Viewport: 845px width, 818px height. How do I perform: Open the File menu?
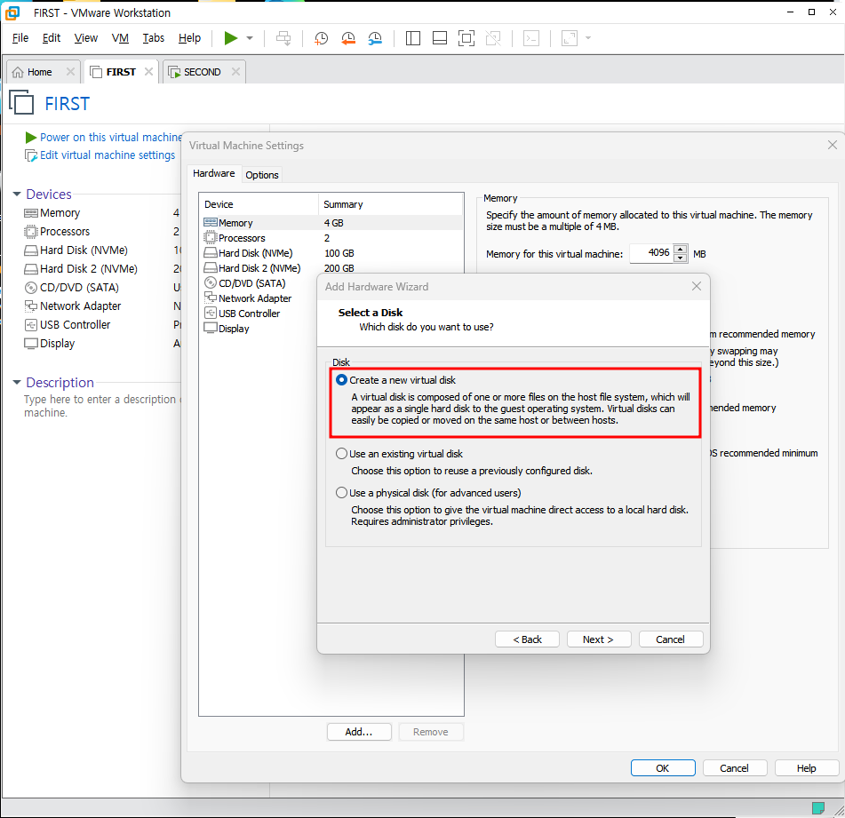point(20,38)
